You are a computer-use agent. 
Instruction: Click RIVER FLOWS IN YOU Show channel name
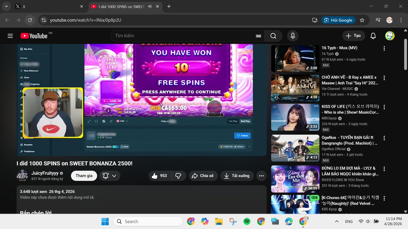click(343, 180)
